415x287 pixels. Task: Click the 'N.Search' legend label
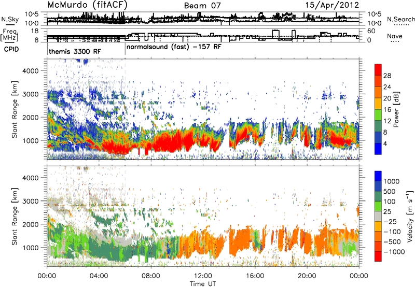[400, 19]
